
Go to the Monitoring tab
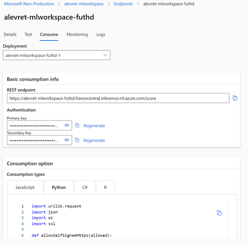click(x=77, y=35)
